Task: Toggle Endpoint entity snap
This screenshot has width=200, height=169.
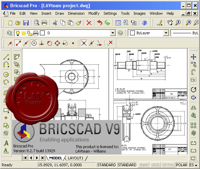Action: click(18, 43)
